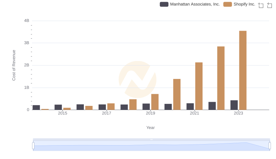Image resolution: width=276 pixels, height=159 pixels.
Task: Click the 2018 Shopify bar
Action: coord(133,105)
